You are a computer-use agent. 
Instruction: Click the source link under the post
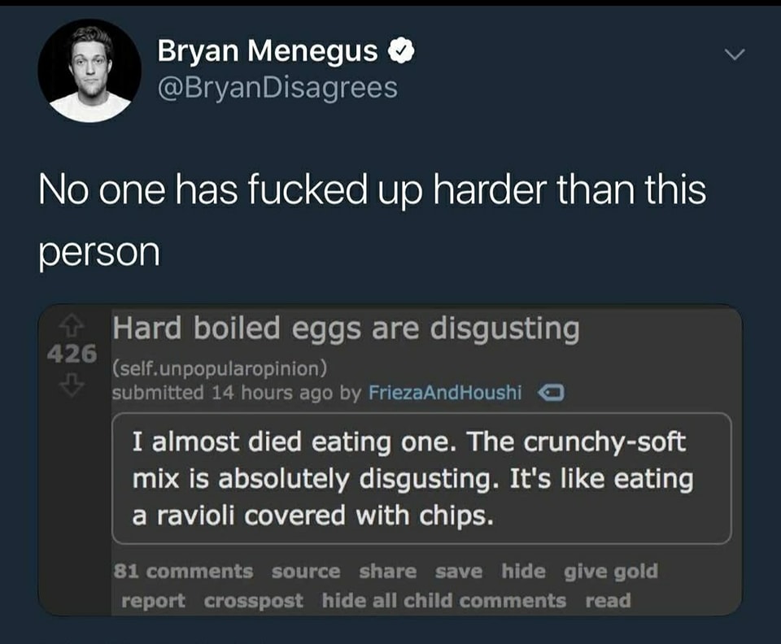[306, 572]
